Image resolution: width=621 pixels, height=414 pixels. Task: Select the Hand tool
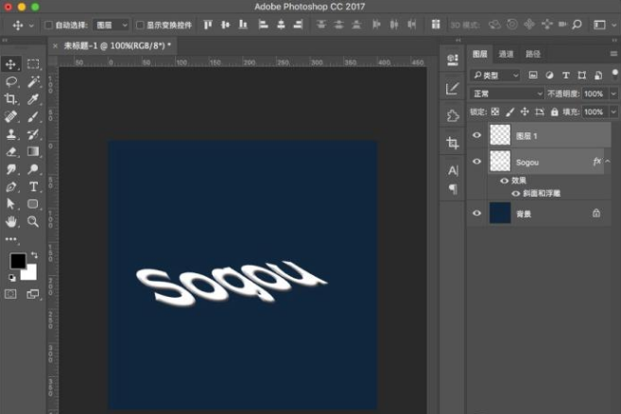click(x=10, y=221)
